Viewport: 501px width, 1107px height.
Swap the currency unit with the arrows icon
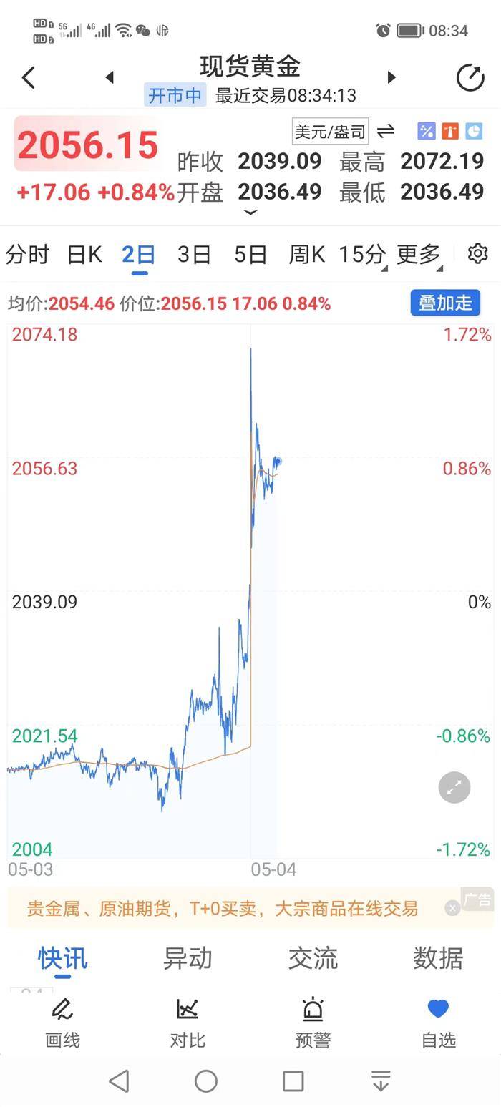(x=386, y=131)
